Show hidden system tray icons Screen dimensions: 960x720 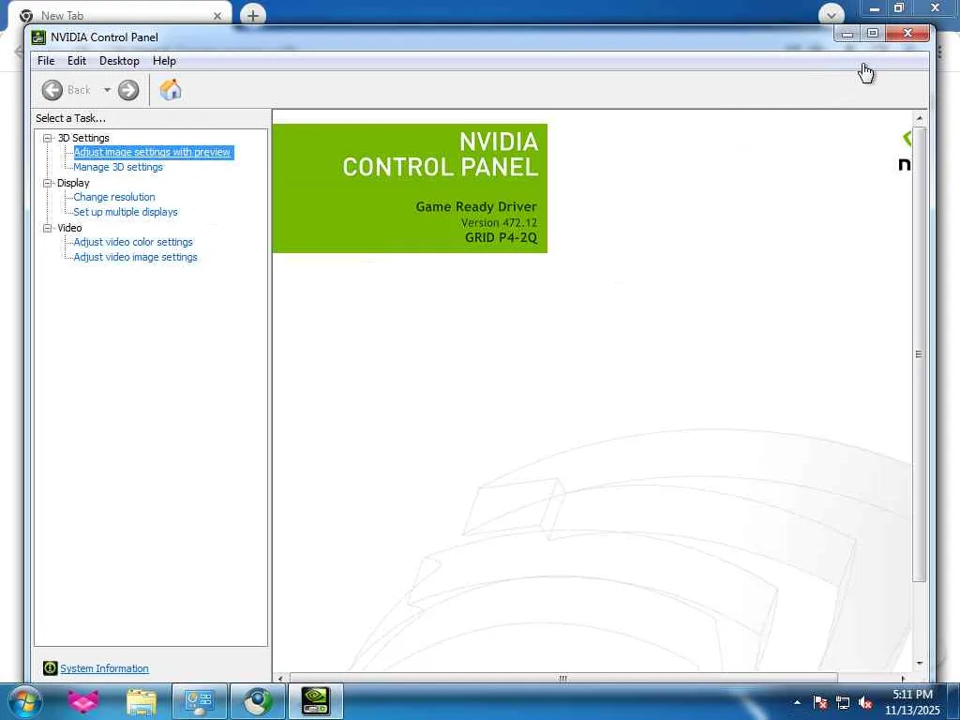coord(797,702)
